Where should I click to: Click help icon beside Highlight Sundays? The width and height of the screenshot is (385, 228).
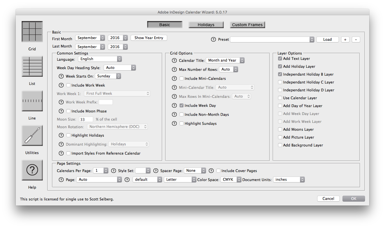[174, 123]
